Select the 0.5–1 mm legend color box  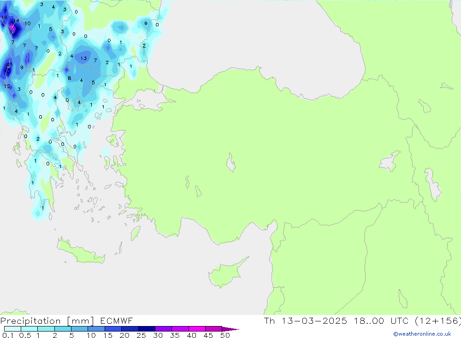[x=29, y=329]
